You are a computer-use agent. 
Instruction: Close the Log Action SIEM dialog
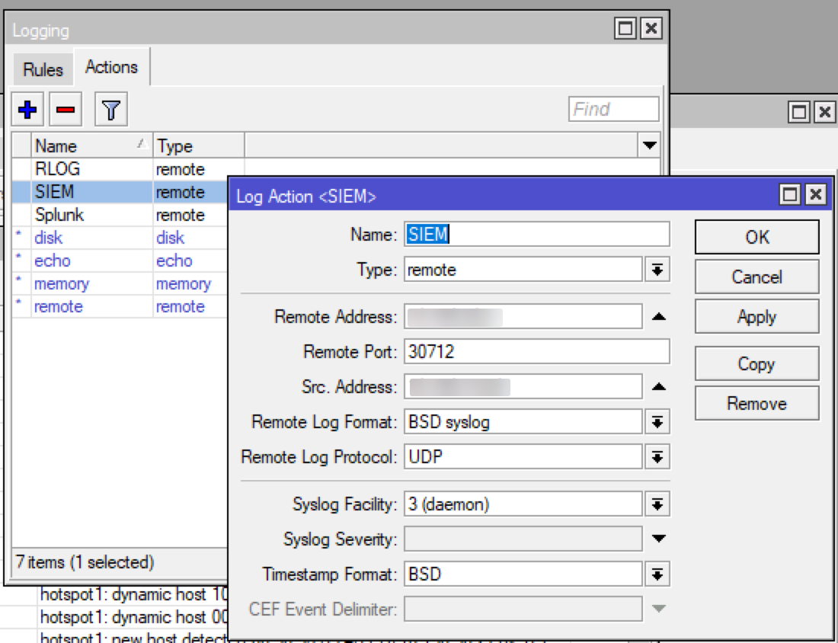click(816, 194)
